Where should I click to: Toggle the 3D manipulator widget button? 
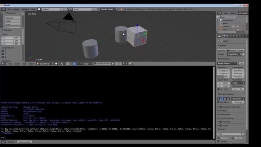(71, 64)
